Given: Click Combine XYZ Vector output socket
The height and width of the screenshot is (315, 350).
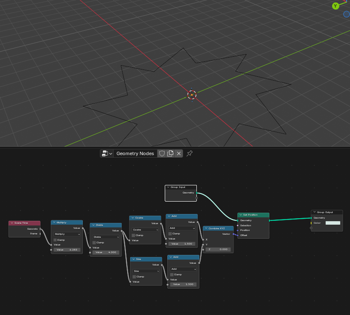Looking at the screenshot, I should click(x=233, y=234).
